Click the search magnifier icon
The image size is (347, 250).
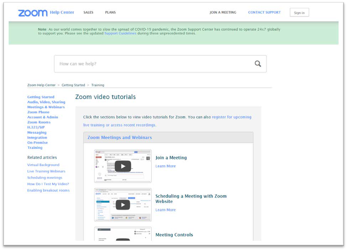[258, 64]
